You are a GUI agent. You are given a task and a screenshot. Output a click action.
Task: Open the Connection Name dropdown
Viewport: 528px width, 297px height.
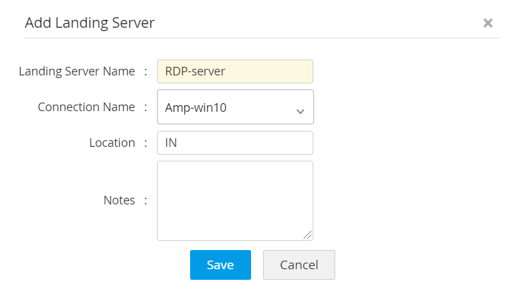point(235,107)
